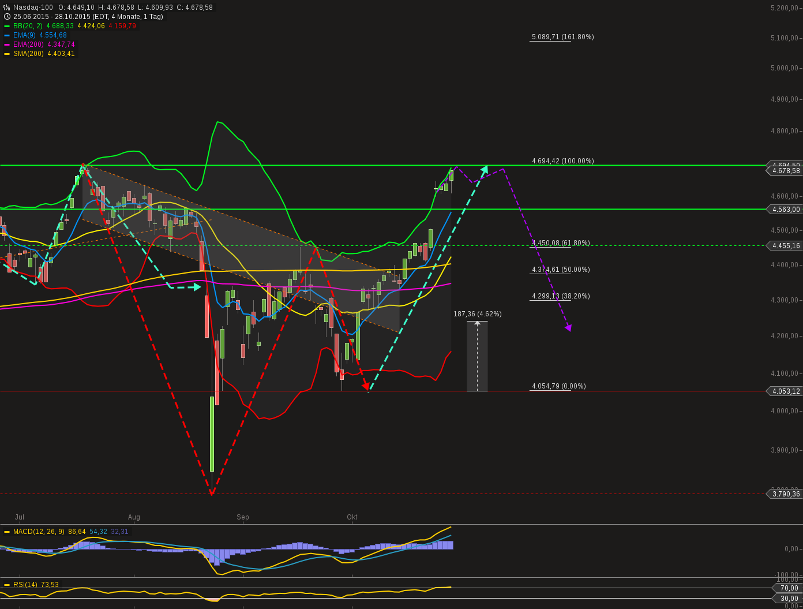Viewport: 803px width, 609px height.
Task: Click the blue EMA(9) legend color dash
Action: [7, 35]
